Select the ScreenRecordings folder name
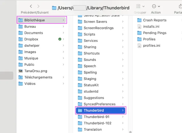182x133 pixels. (x=99, y=28)
